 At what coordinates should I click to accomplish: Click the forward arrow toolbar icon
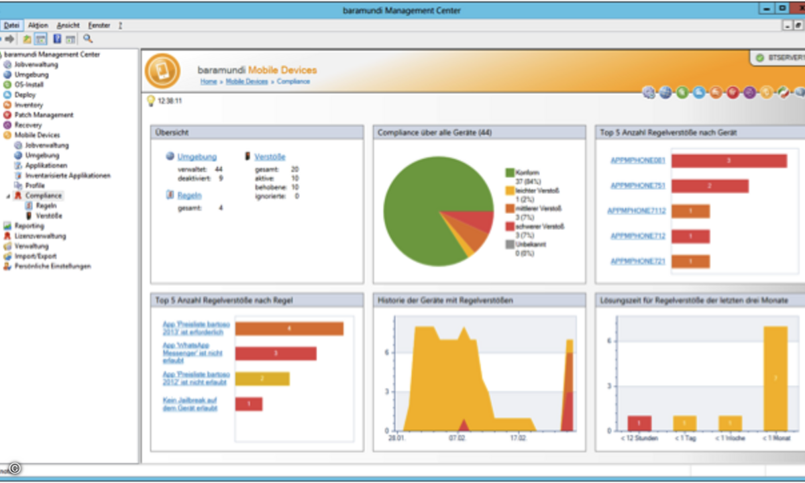click(x=9, y=39)
